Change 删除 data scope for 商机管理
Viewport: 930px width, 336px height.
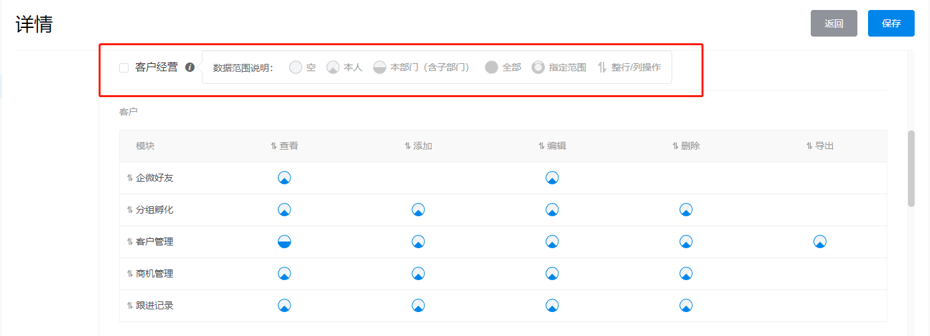[686, 273]
